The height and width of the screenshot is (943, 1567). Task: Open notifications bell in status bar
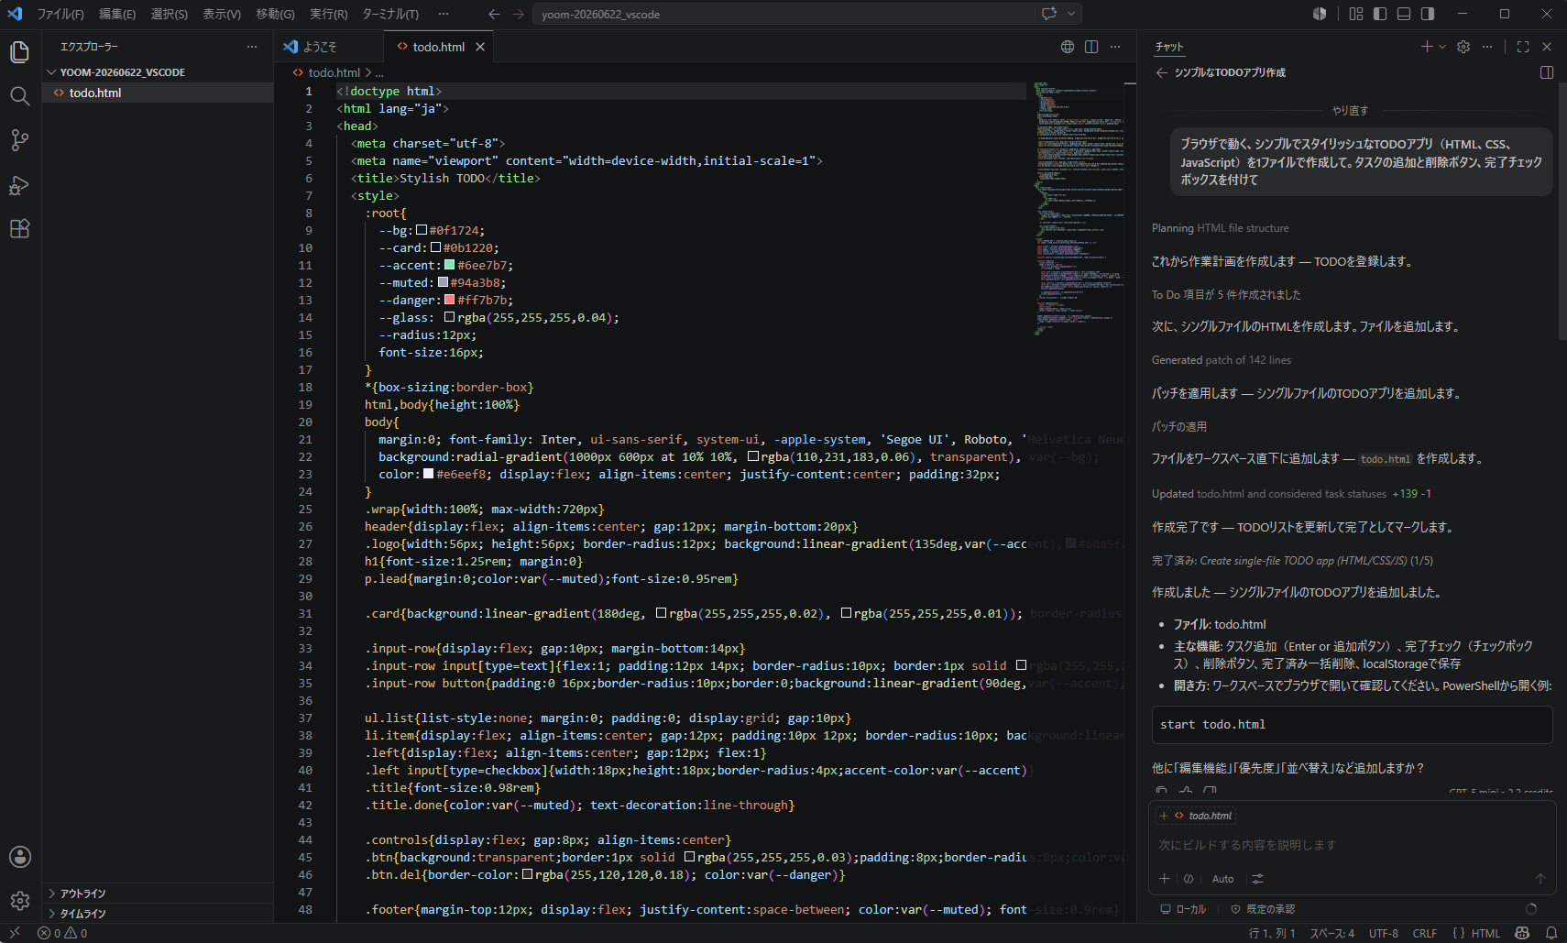[x=1551, y=933]
